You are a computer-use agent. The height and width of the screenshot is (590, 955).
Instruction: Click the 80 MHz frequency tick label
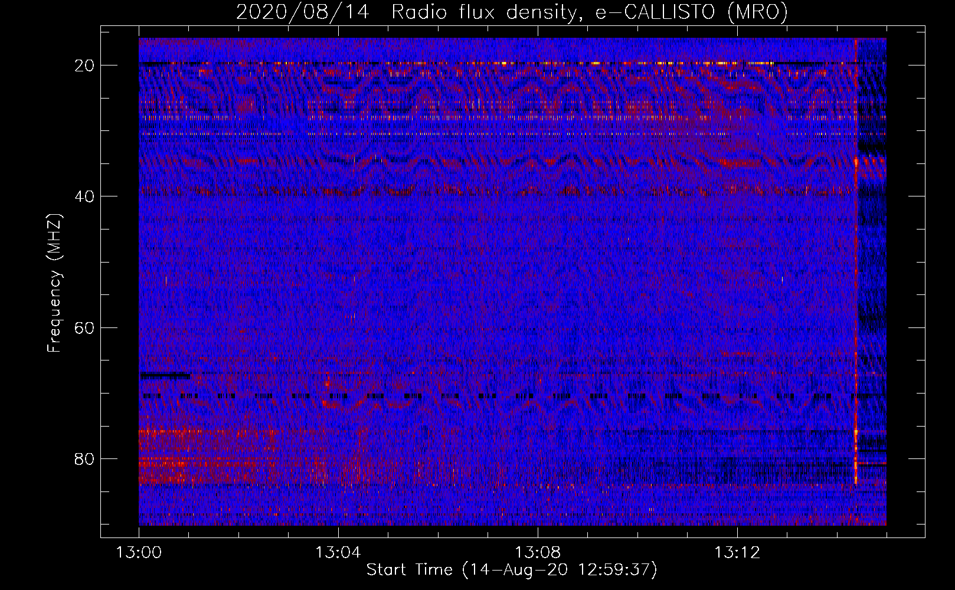[x=85, y=458]
